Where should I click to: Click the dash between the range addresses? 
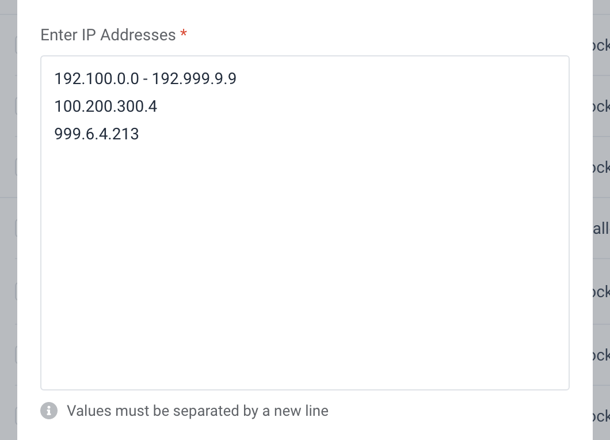145,79
